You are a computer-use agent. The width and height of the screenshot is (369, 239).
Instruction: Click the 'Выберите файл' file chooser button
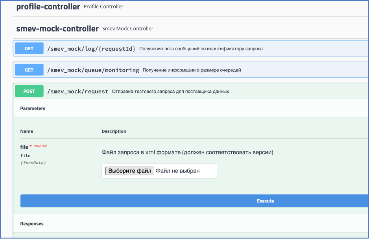coord(130,171)
